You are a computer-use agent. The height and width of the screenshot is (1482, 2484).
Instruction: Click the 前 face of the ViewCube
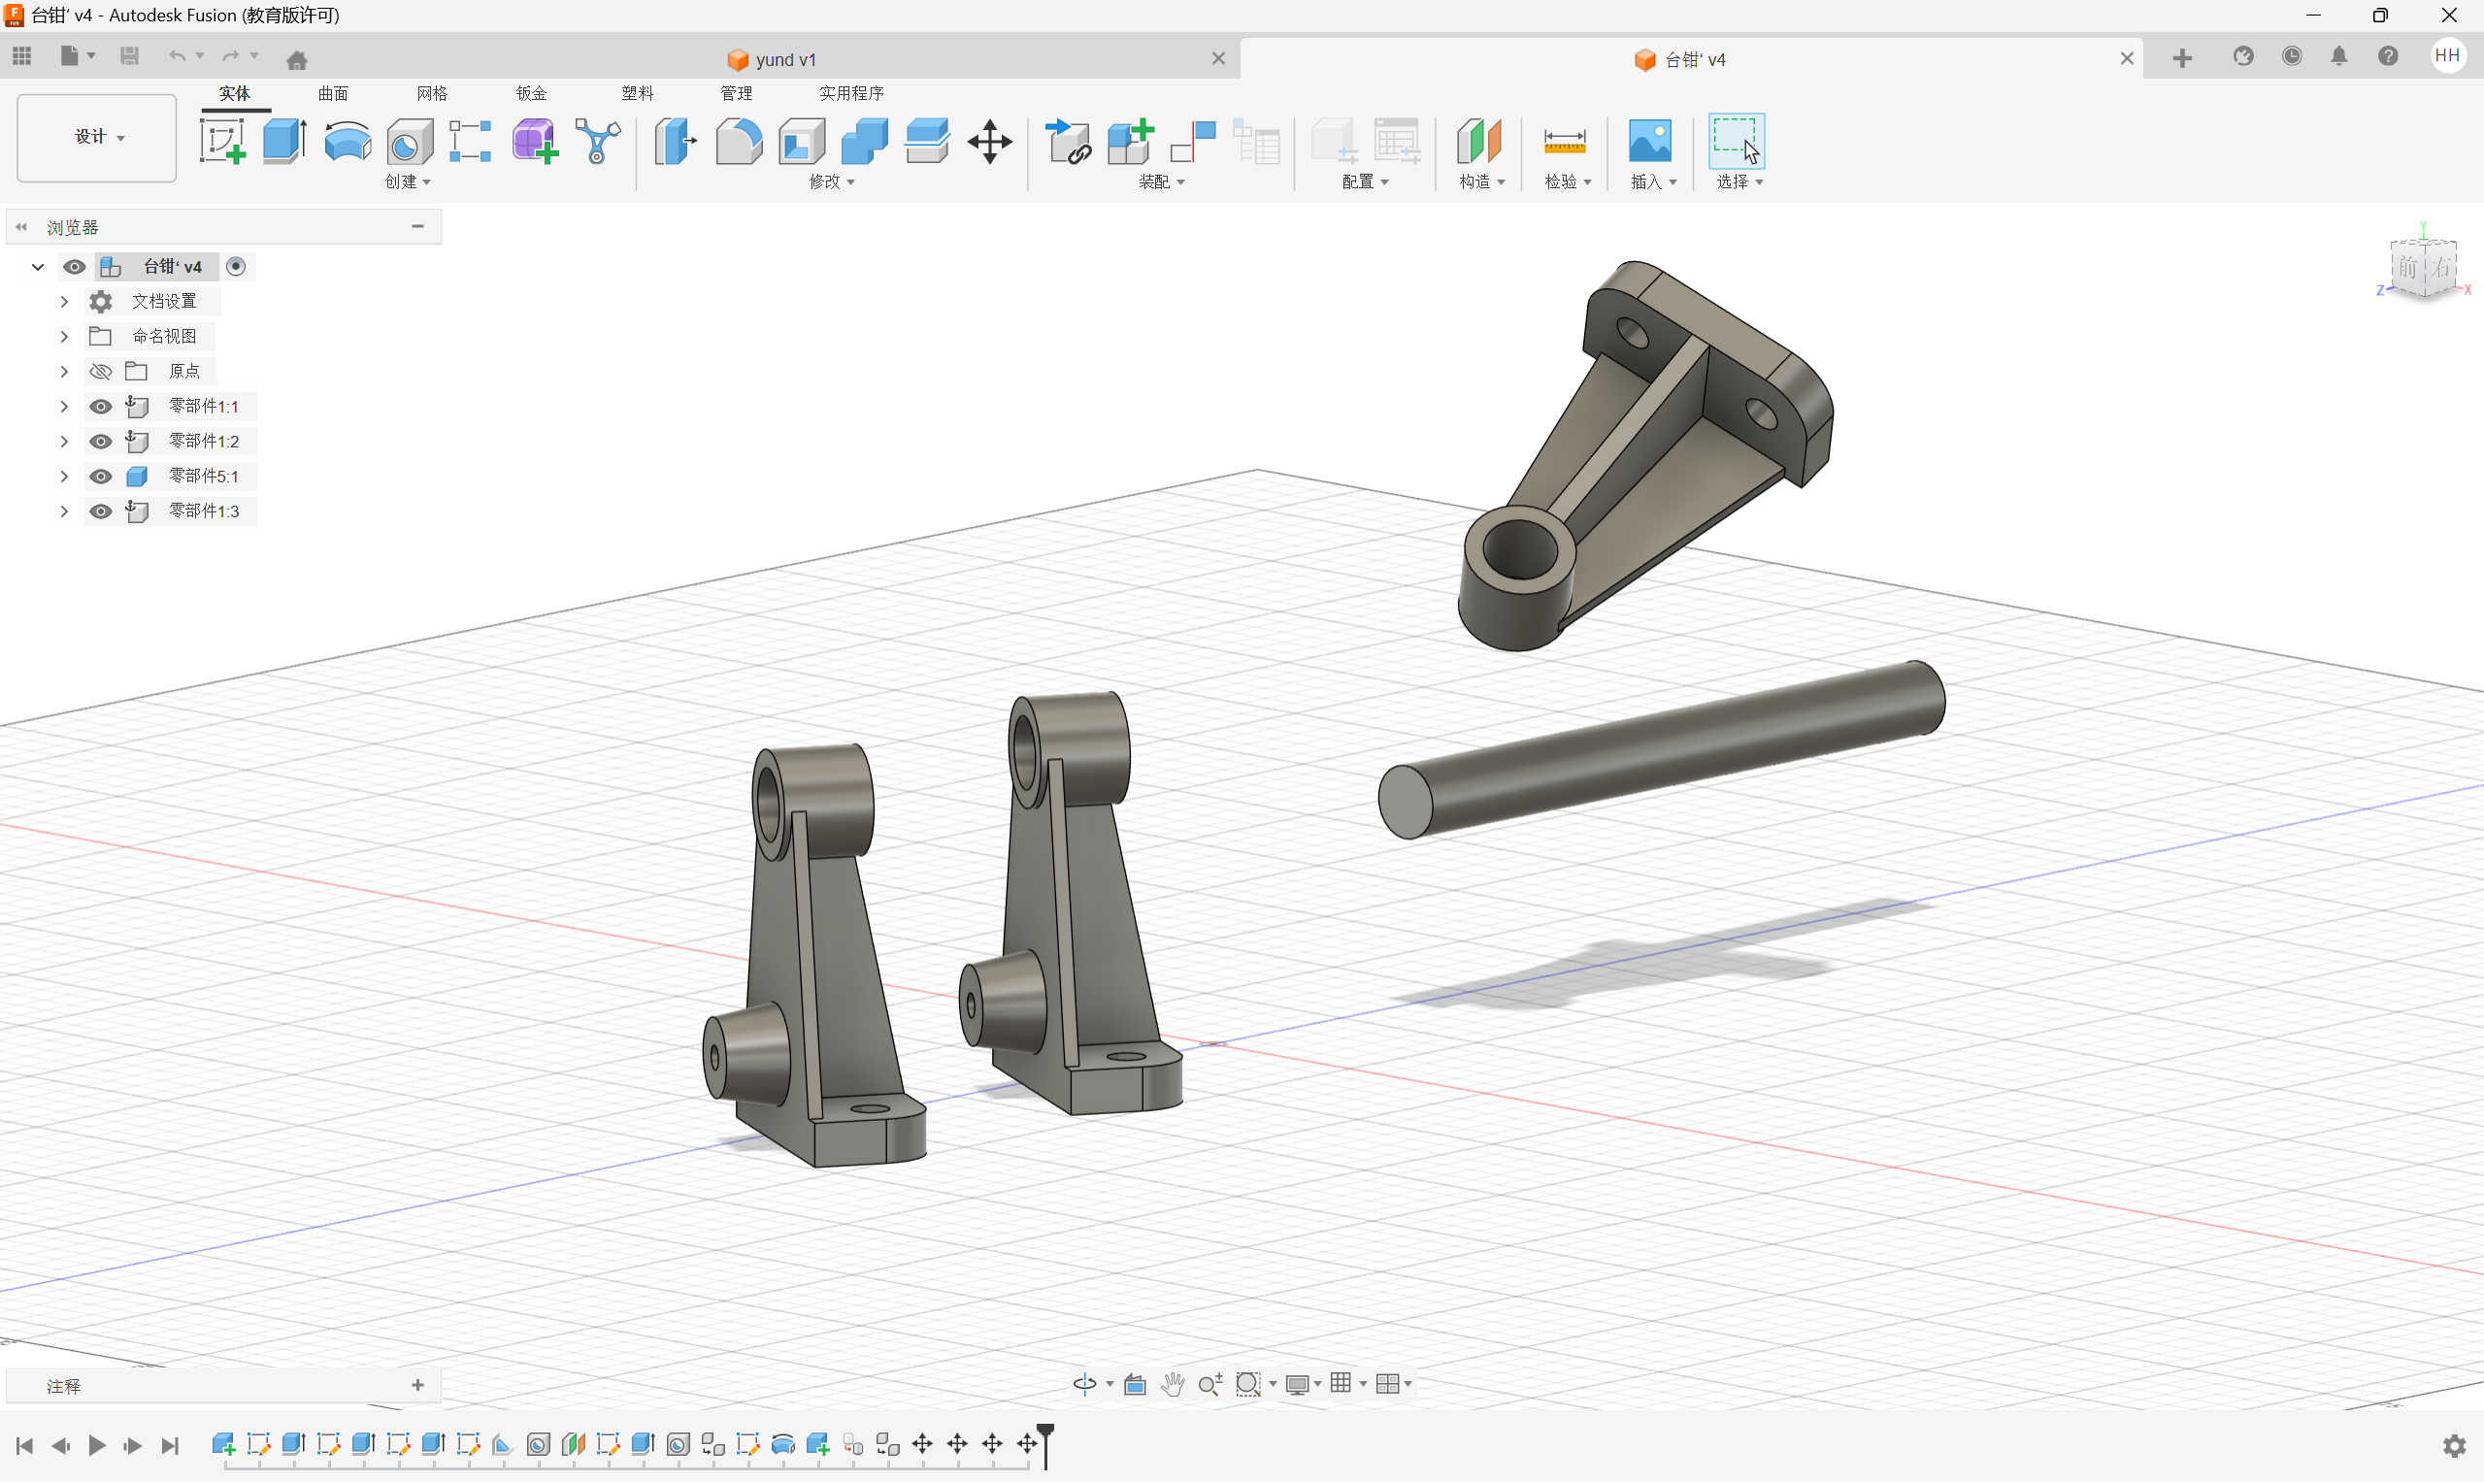pyautogui.click(x=2408, y=268)
